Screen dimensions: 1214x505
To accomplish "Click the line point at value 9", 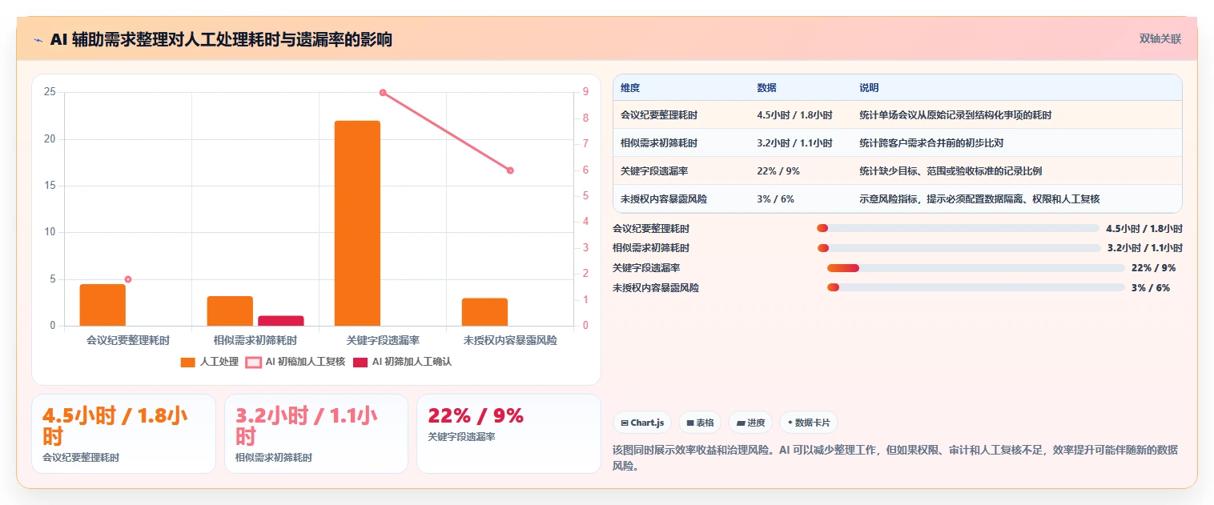I will (x=383, y=93).
